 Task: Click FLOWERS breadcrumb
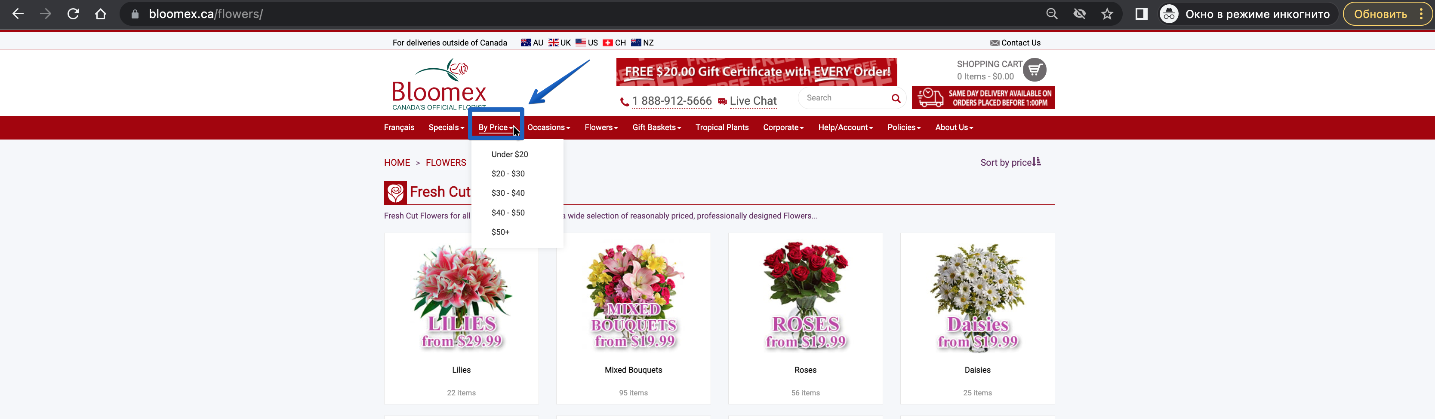click(x=446, y=163)
